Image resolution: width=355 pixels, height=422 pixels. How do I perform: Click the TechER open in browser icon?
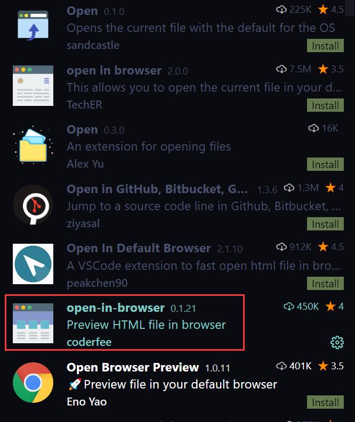click(33, 86)
